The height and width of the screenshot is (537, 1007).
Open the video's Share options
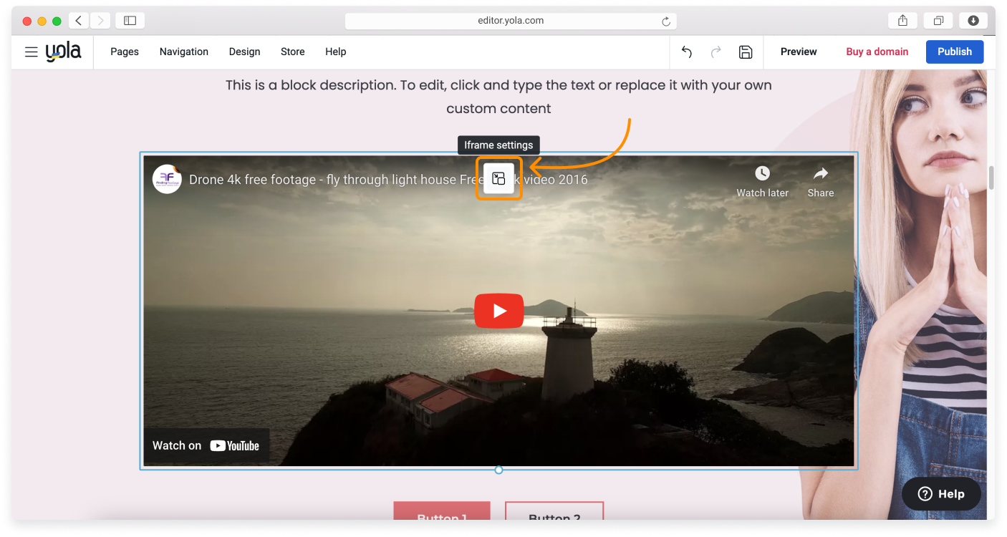pyautogui.click(x=820, y=173)
